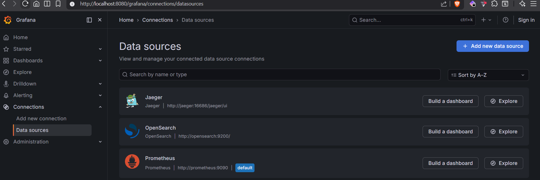Expand the Starred section chevron

[x=100, y=49]
